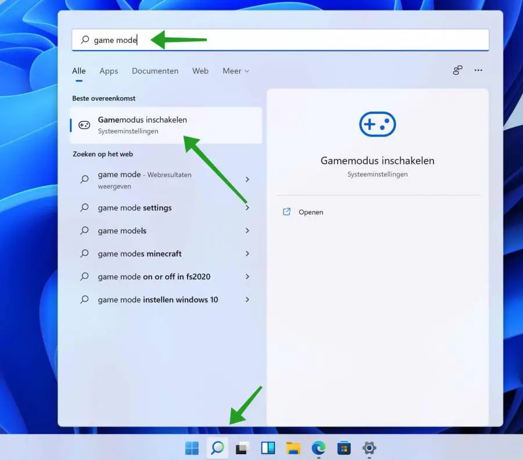Click 'Gamemodus inschakelen' title in preview pane
Viewport: 523px width, 460px height.
(x=377, y=161)
